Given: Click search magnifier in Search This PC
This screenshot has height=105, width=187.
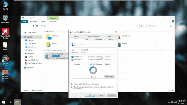Looking at the screenshot, I should tap(171, 26).
